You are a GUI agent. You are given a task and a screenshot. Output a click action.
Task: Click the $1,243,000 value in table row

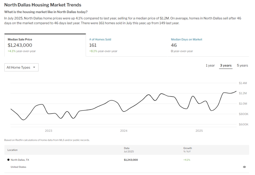[131, 160]
